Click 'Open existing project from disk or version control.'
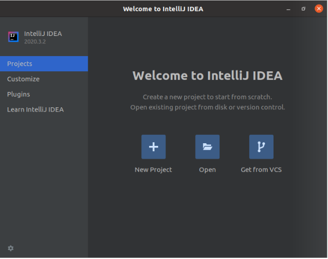 pyautogui.click(x=208, y=107)
